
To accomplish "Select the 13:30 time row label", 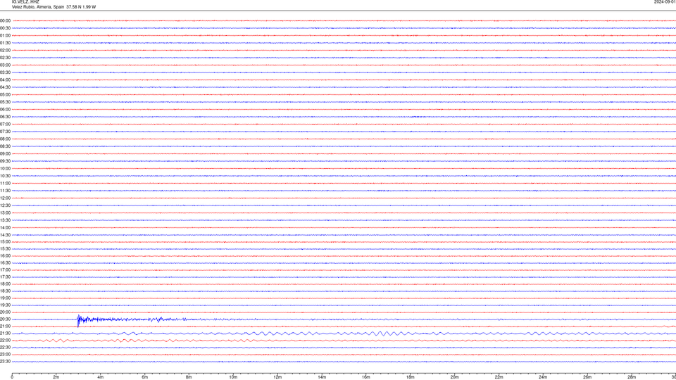I will 5,220.
